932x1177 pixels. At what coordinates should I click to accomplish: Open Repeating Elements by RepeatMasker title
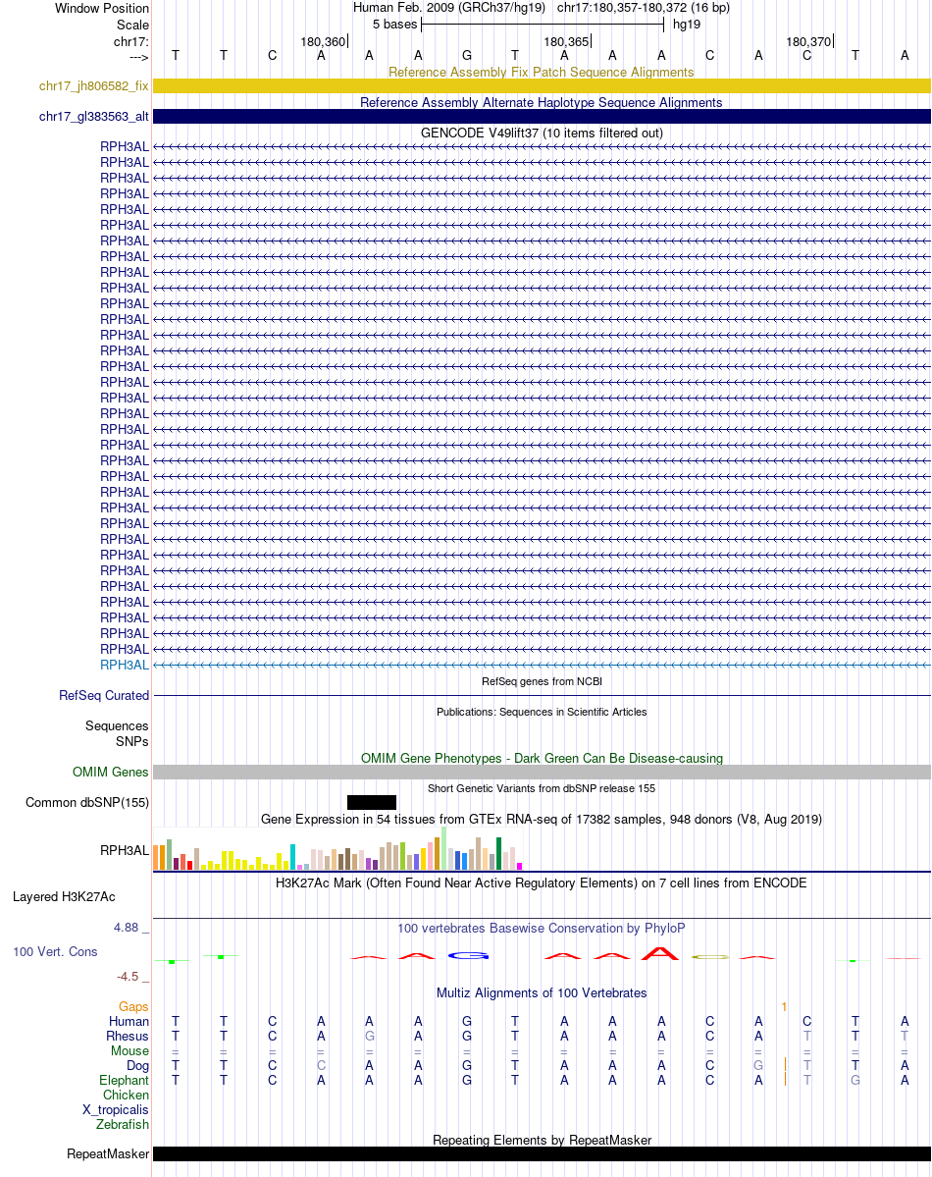(542, 1141)
